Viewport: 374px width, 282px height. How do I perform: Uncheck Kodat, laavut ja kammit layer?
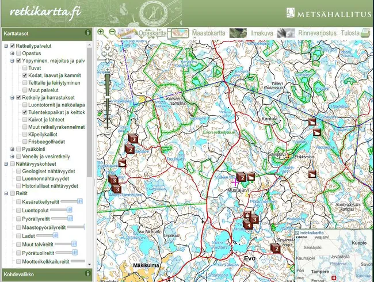(24, 75)
